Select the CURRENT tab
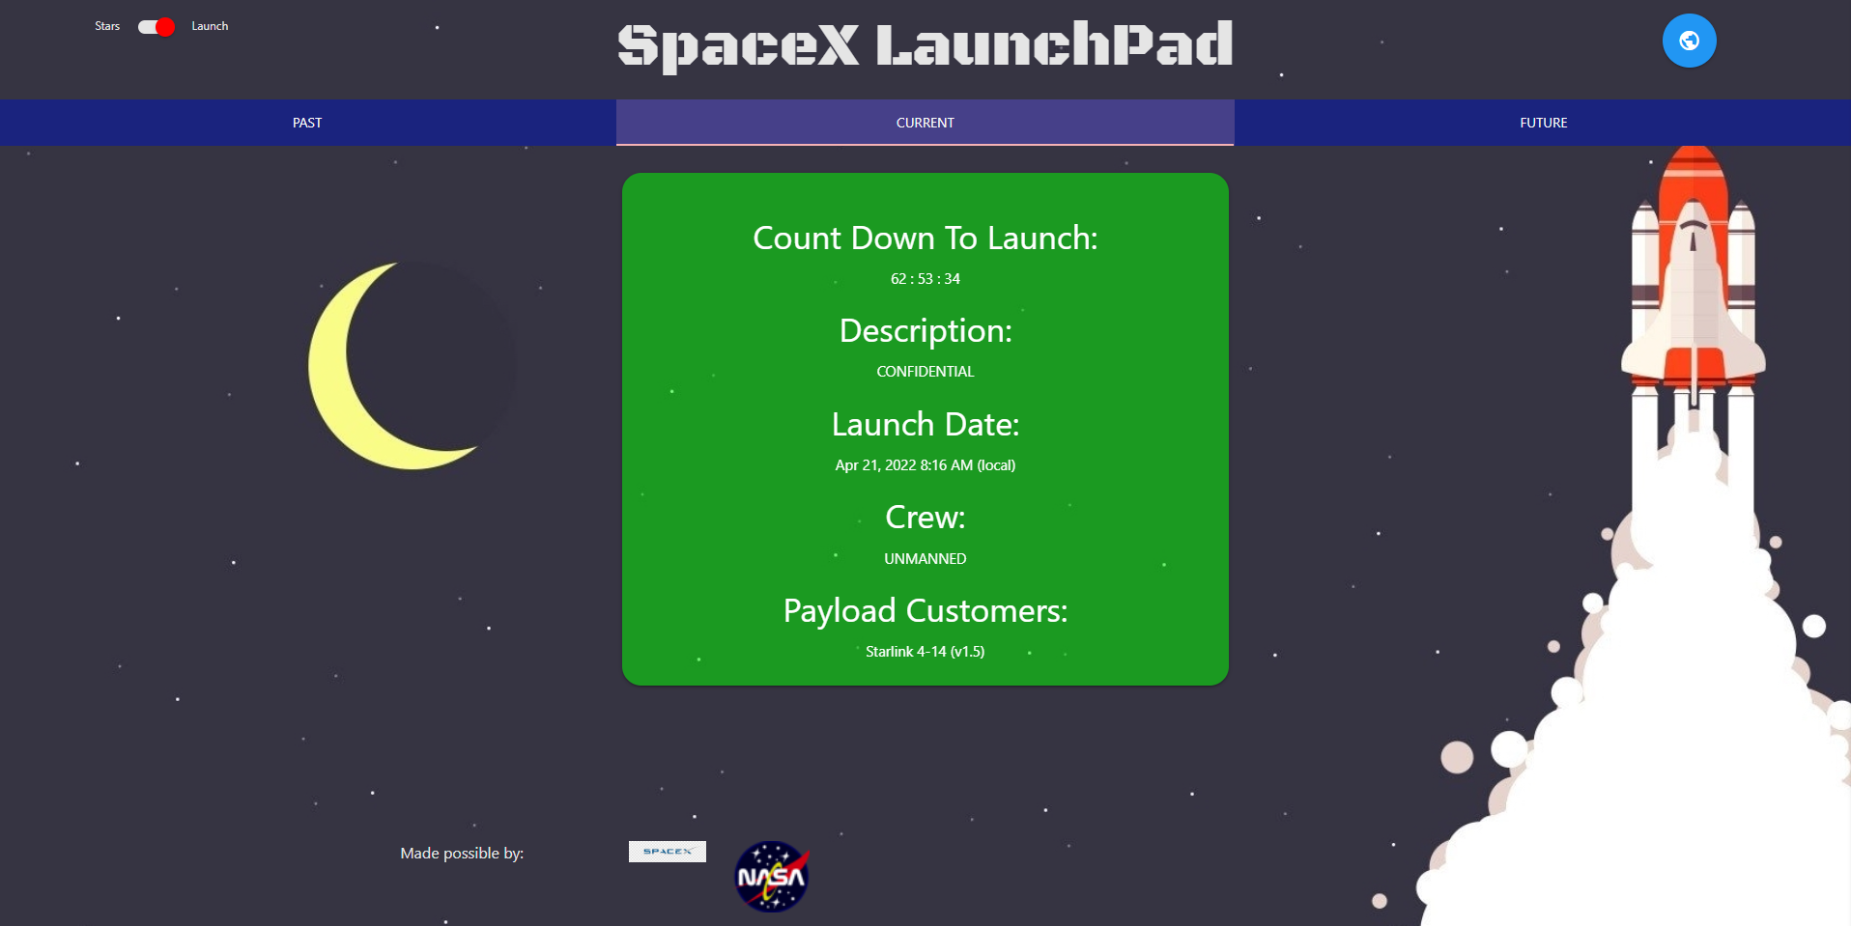 point(925,123)
